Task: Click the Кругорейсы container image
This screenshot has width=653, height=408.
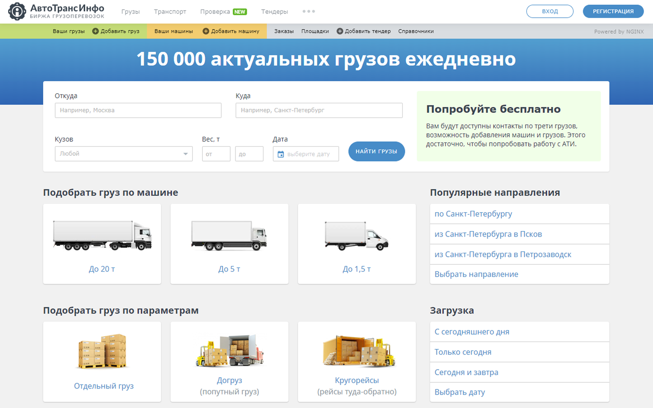Action: [358, 351]
